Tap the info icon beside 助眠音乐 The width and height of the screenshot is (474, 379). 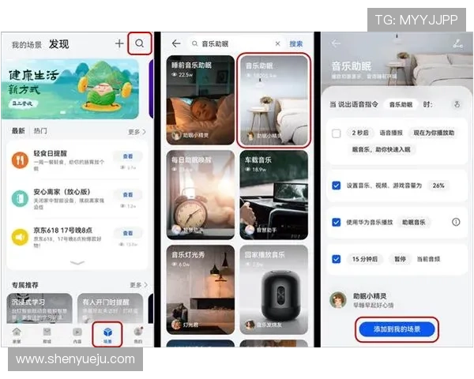click(456, 222)
